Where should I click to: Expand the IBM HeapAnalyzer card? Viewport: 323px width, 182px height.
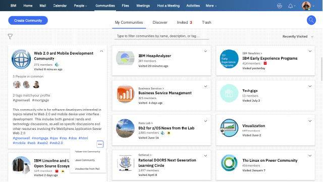coord(205,51)
